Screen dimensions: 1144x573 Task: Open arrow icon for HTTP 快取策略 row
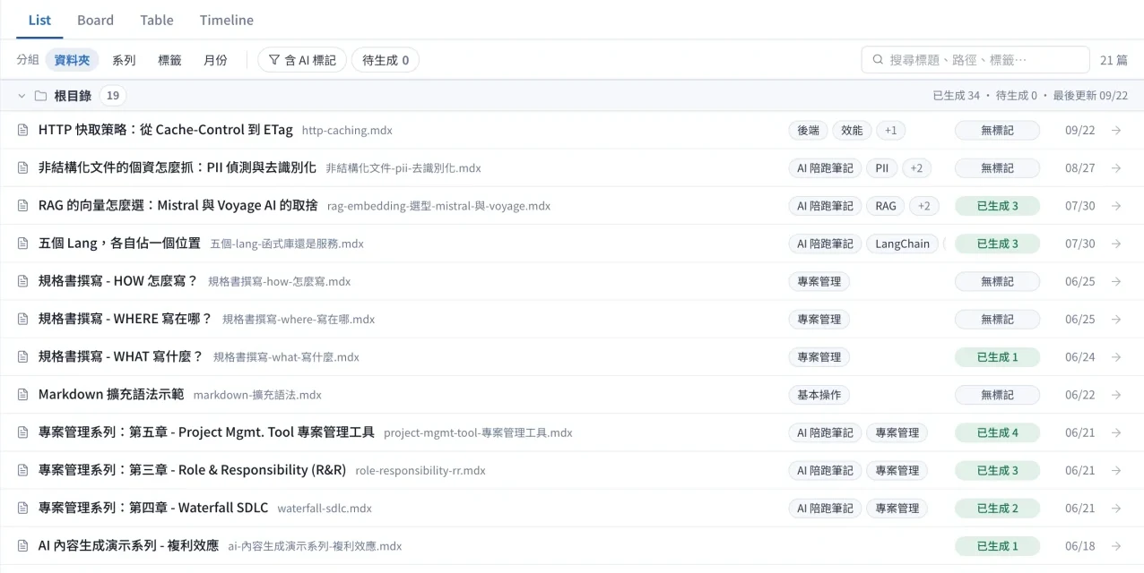click(1116, 131)
